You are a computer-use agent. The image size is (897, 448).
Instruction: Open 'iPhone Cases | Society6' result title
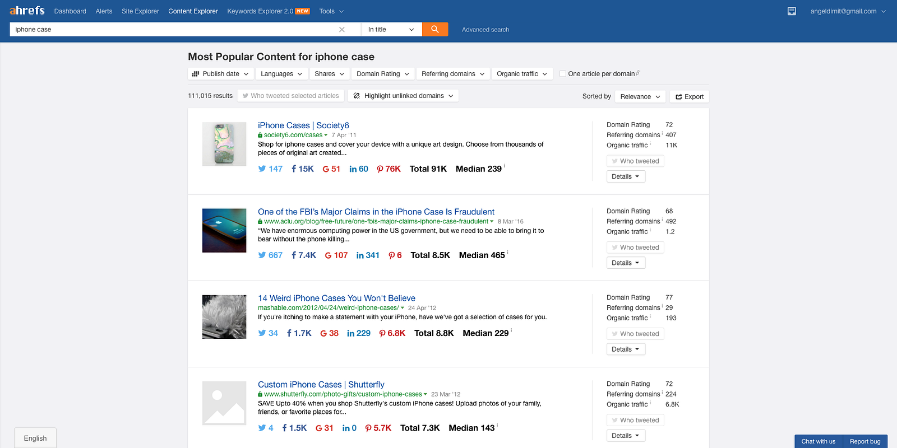click(x=303, y=125)
